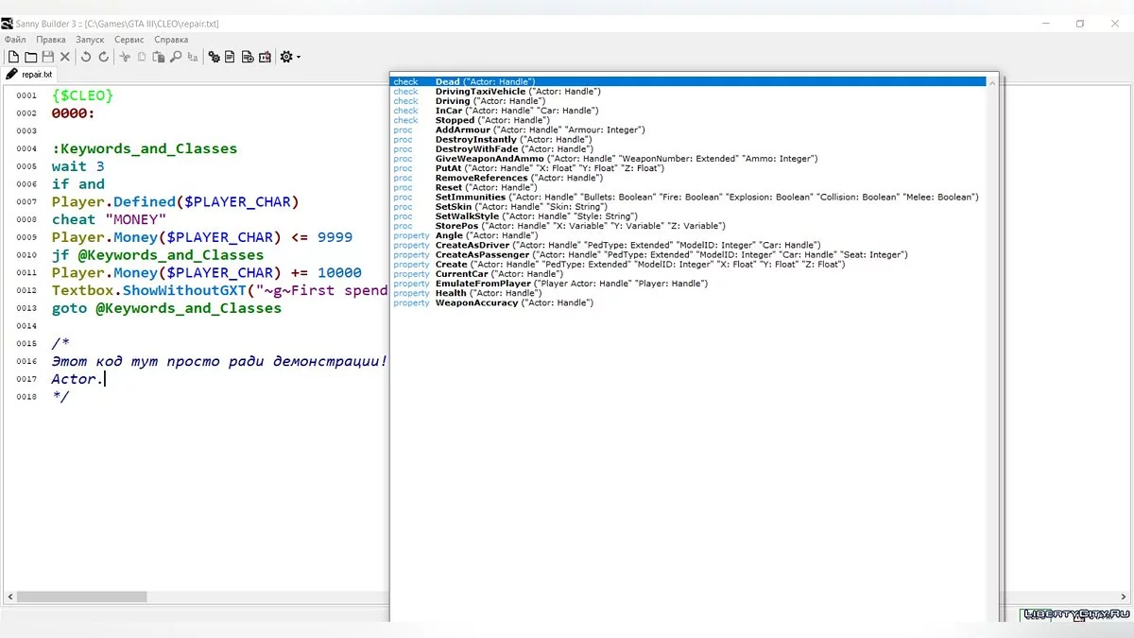Open the Файл menu
This screenshot has width=1134, height=638.
[15, 40]
